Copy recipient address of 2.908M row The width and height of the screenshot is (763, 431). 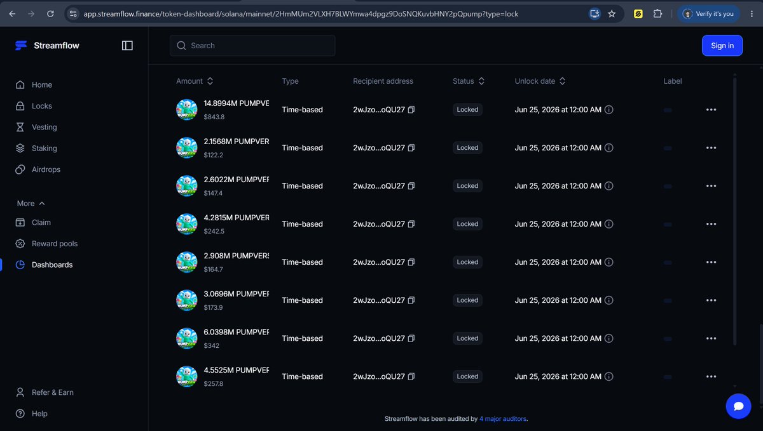click(x=411, y=262)
